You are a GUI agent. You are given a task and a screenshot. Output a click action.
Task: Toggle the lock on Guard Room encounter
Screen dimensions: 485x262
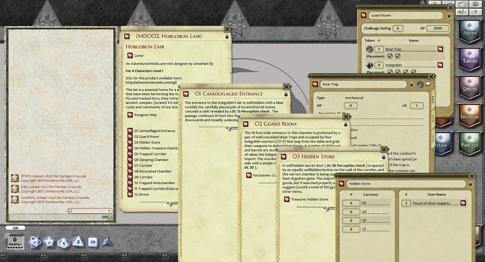[x=449, y=16]
